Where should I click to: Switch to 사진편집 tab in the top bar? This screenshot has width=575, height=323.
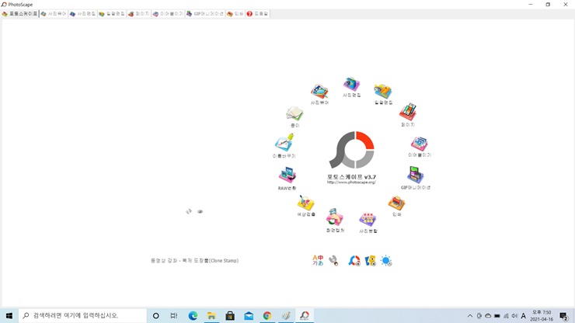pos(82,14)
